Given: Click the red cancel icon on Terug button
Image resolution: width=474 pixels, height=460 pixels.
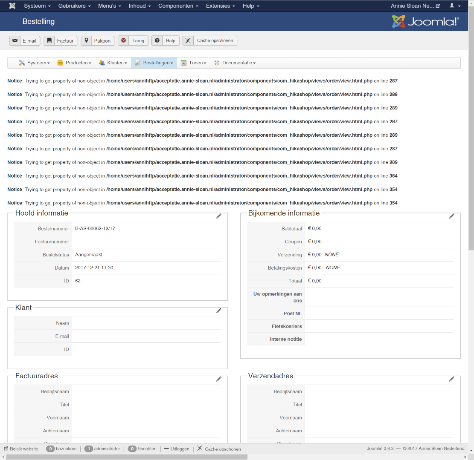Looking at the screenshot, I should click(123, 40).
